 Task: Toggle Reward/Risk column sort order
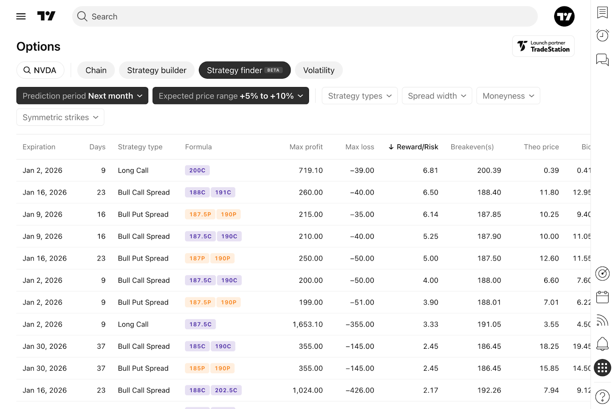[413, 147]
